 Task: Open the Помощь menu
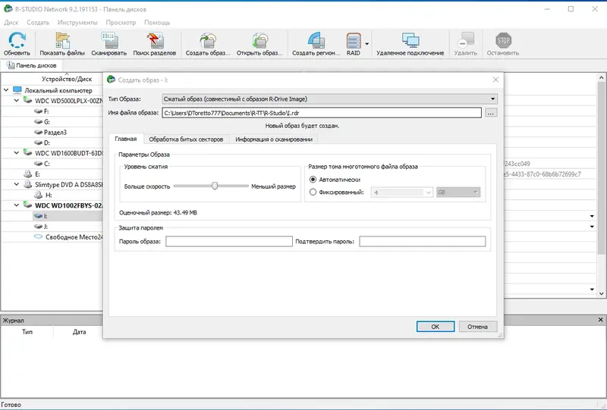pos(157,23)
